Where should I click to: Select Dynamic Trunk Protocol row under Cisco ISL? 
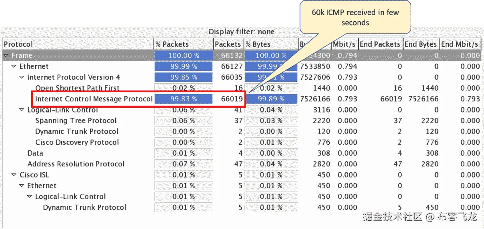242,207
